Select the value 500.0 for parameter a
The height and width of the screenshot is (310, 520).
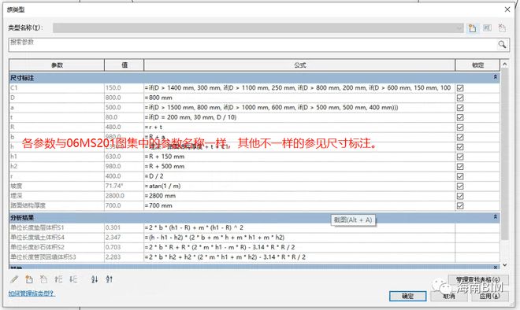point(124,108)
